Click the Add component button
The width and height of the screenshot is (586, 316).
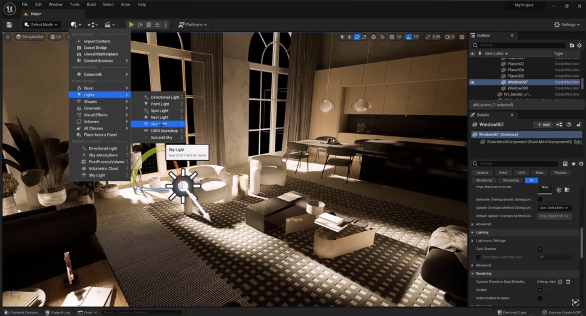(543, 125)
